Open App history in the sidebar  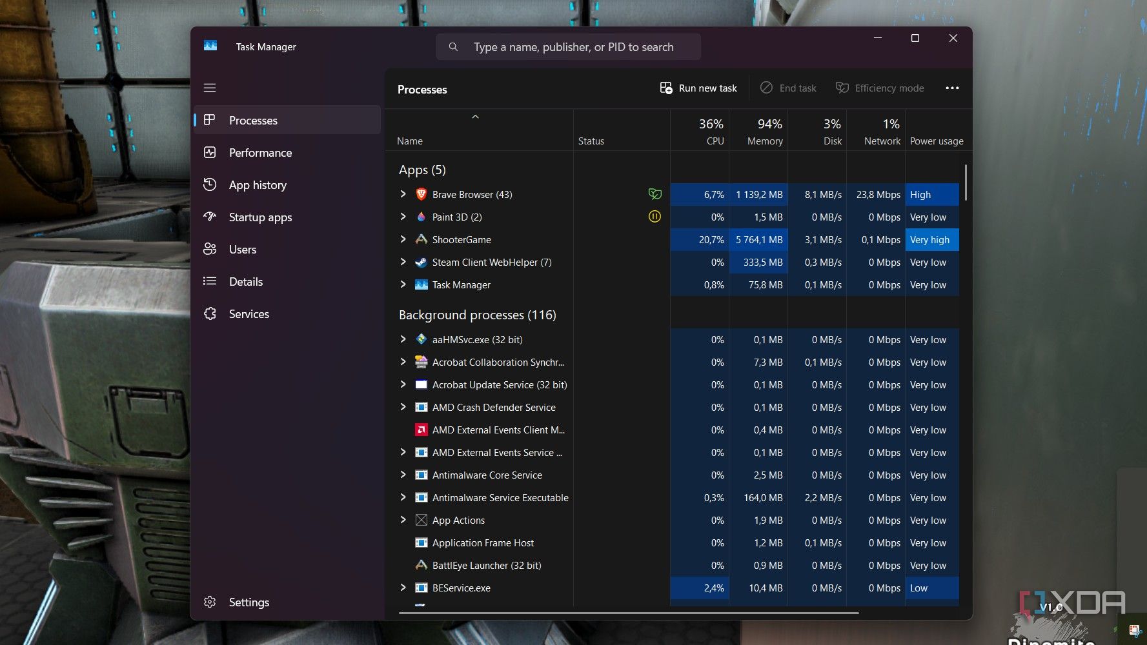(287, 185)
